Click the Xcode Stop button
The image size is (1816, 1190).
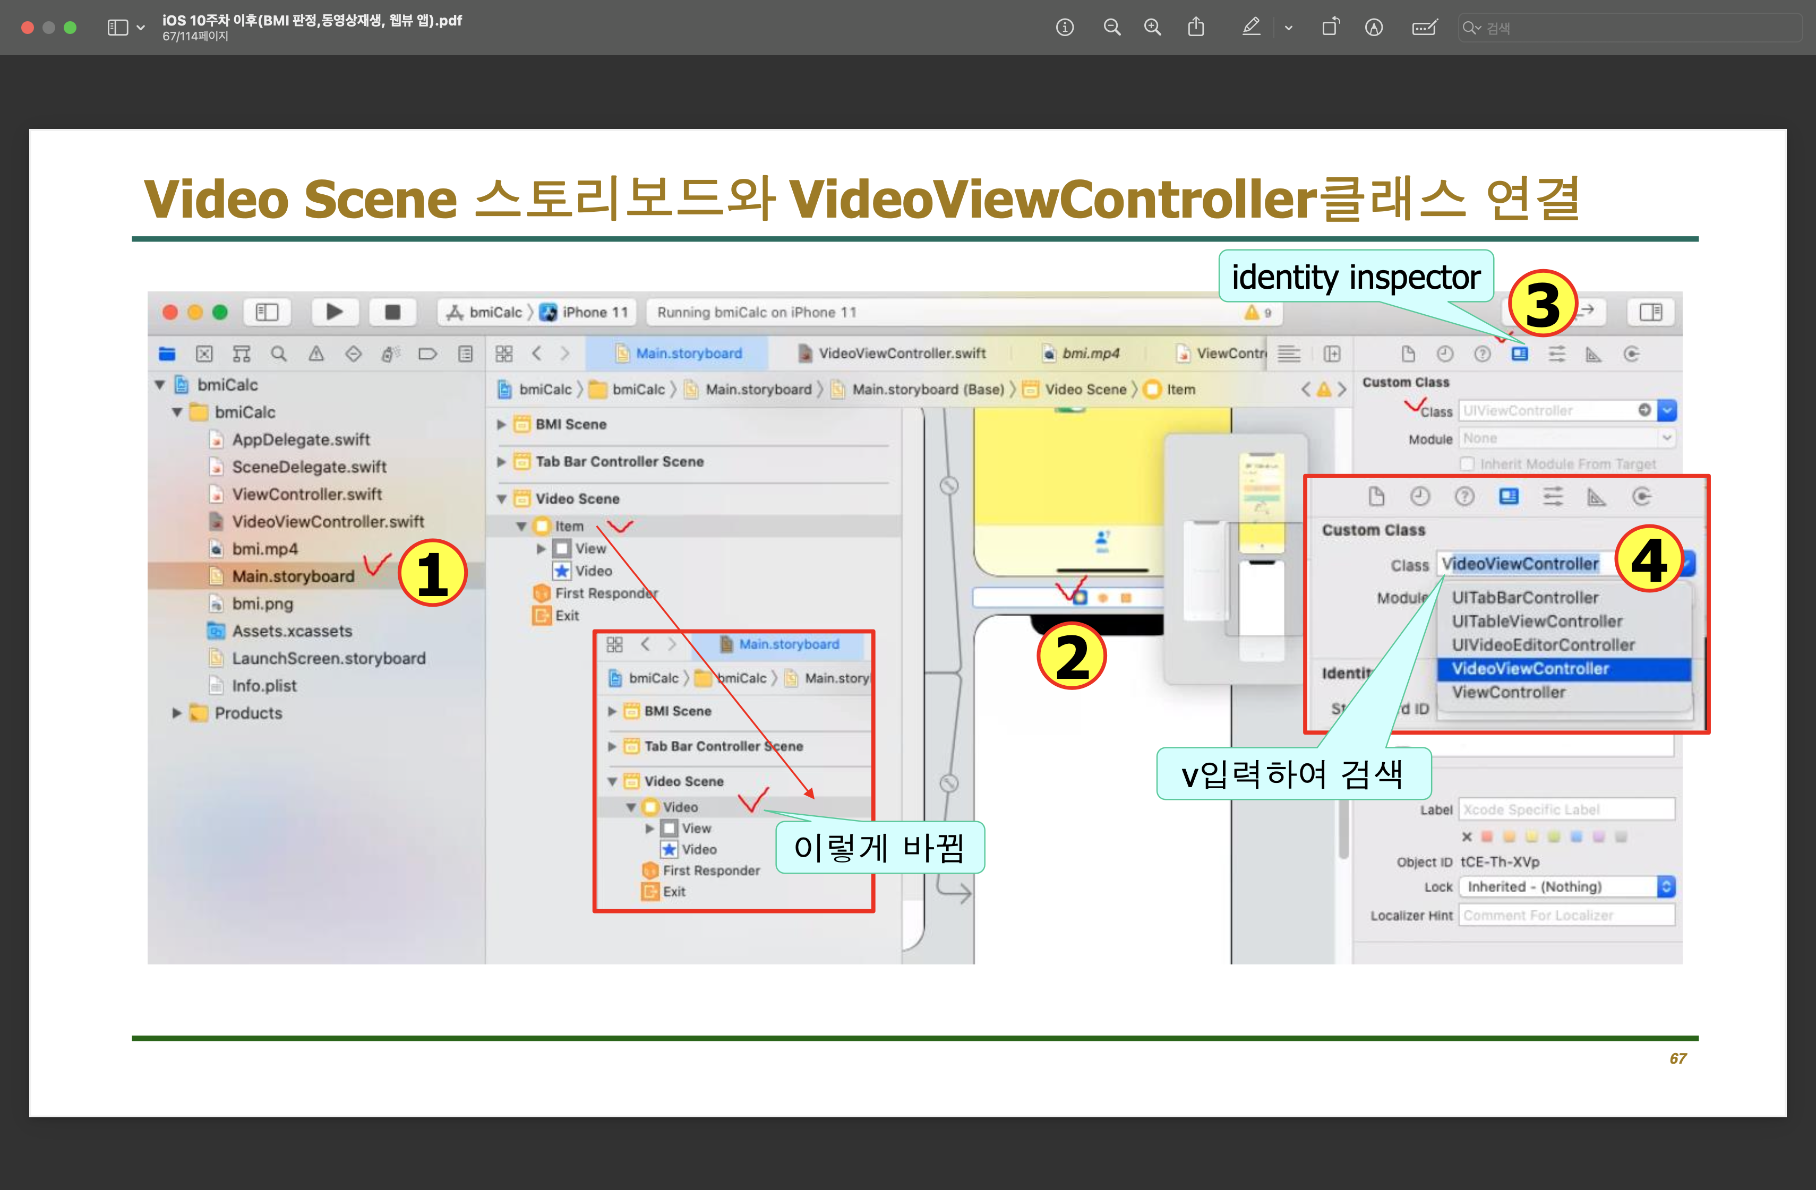[x=392, y=312]
